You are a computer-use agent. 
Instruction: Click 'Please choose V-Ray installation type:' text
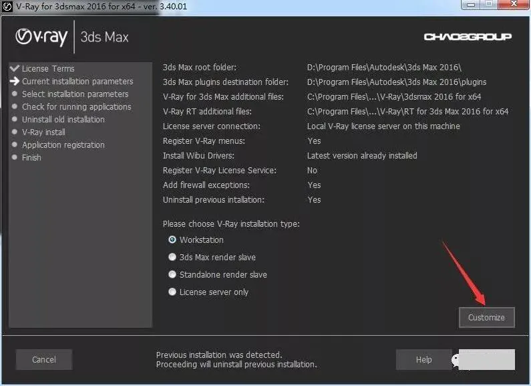[x=231, y=224]
